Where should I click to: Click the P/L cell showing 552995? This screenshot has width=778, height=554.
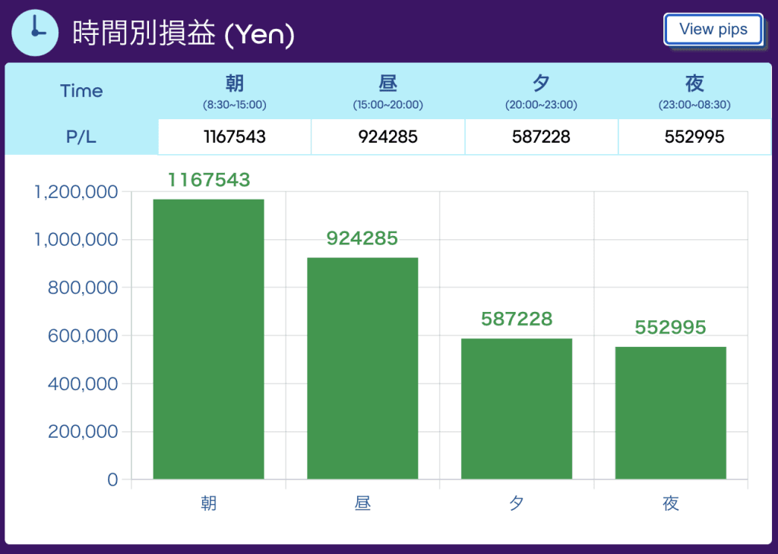pyautogui.click(x=694, y=137)
